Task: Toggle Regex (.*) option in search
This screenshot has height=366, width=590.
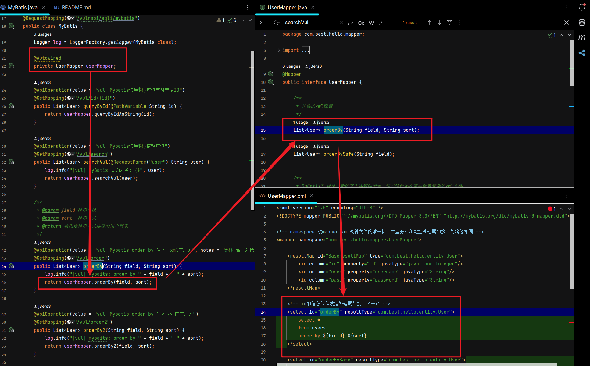Action: click(381, 23)
